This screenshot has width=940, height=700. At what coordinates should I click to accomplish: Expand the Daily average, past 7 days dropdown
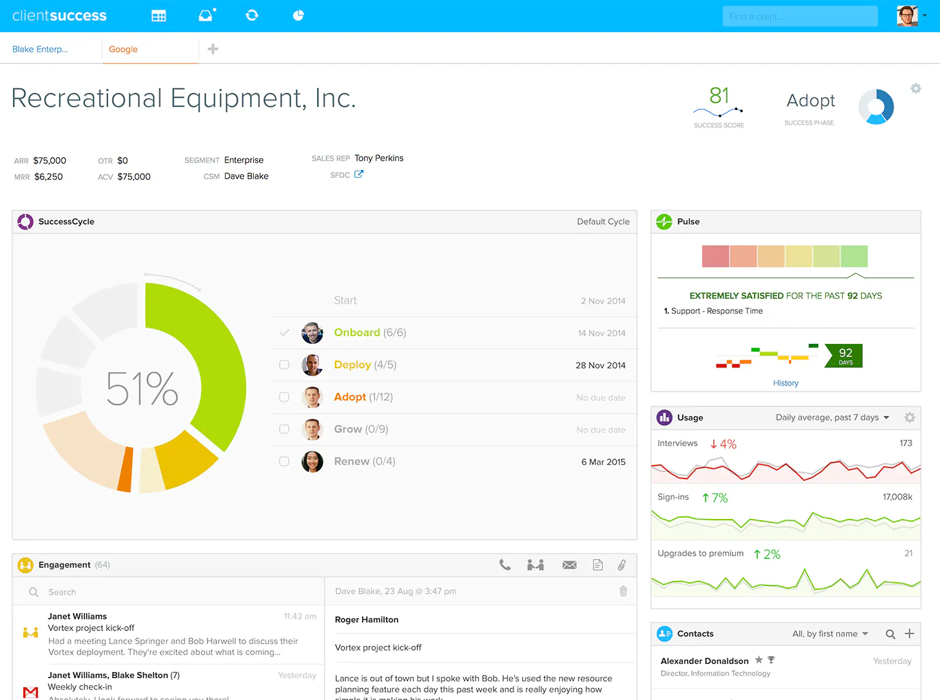[x=832, y=417]
